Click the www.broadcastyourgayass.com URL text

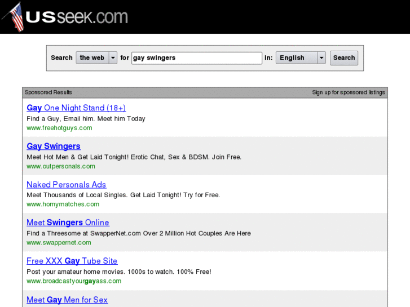pyautogui.click(x=74, y=281)
